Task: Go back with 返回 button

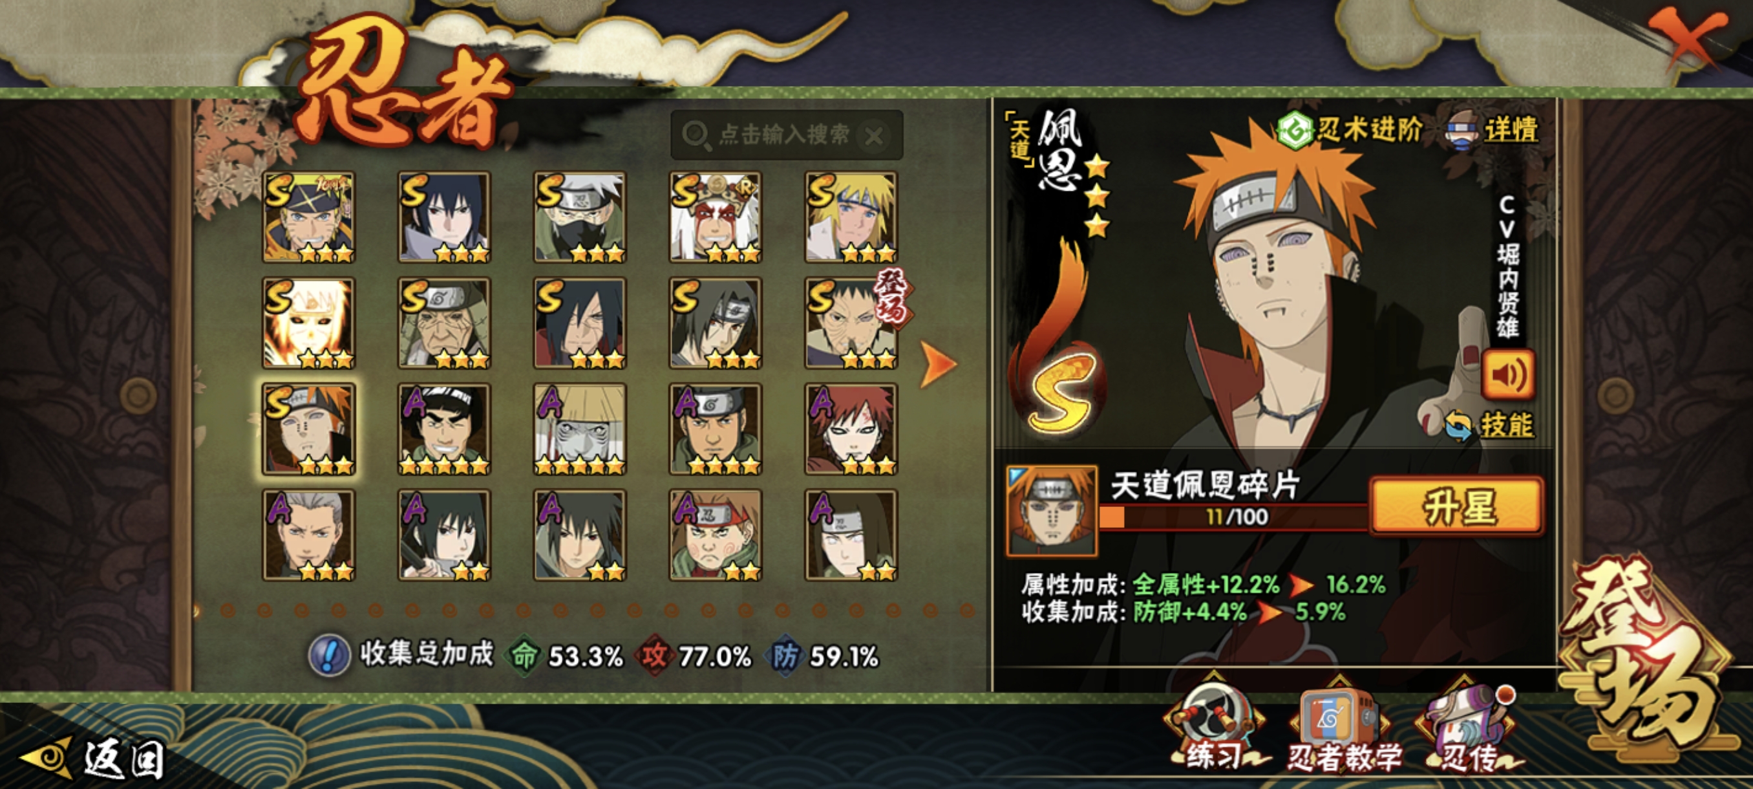Action: pyautogui.click(x=92, y=759)
